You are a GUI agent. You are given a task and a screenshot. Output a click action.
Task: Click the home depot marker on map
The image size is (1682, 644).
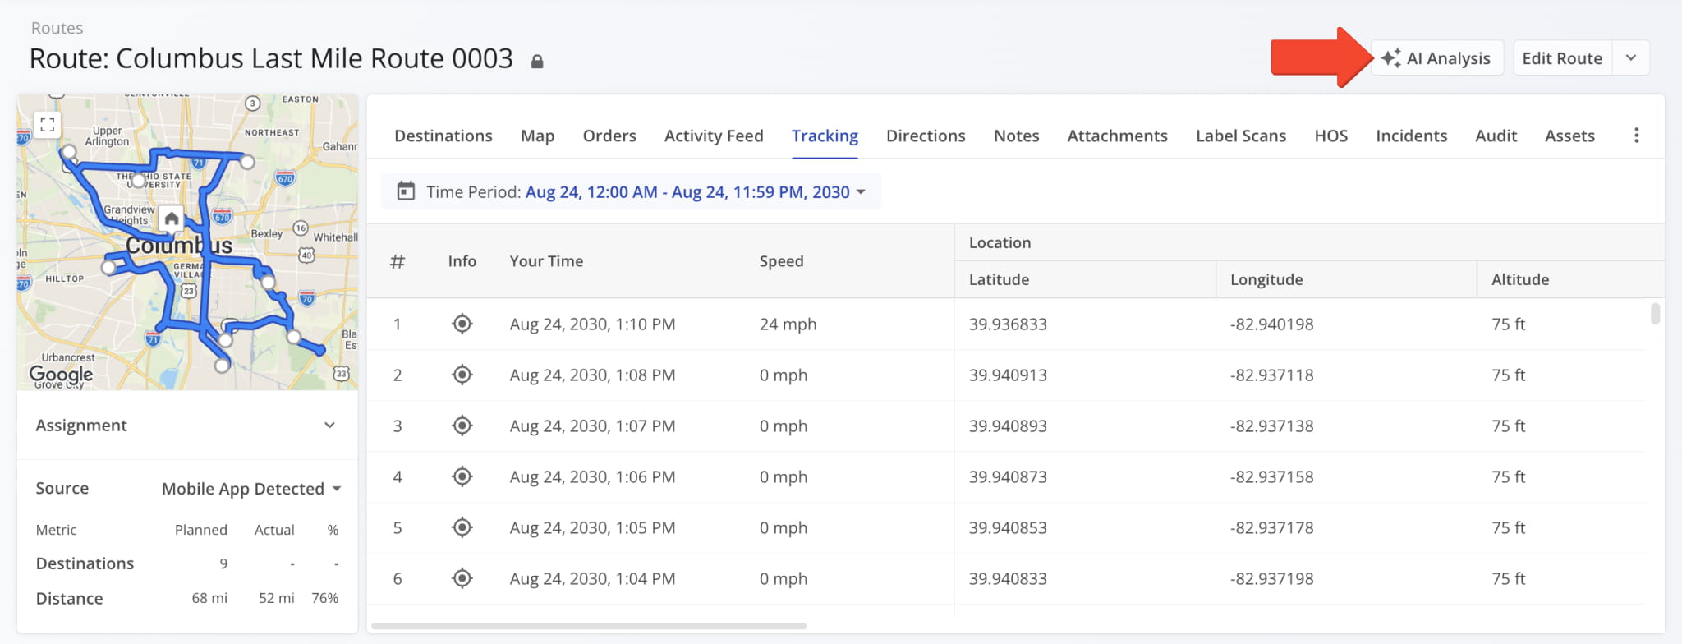pos(172,218)
